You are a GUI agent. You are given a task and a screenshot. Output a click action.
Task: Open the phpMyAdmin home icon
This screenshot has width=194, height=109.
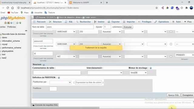(5, 23)
